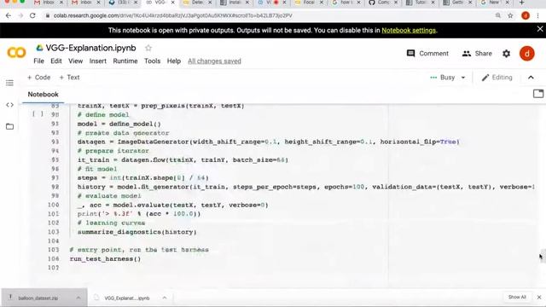Click the run_test_harness() code line
This screenshot has width=546, height=307.
pyautogui.click(x=105, y=259)
